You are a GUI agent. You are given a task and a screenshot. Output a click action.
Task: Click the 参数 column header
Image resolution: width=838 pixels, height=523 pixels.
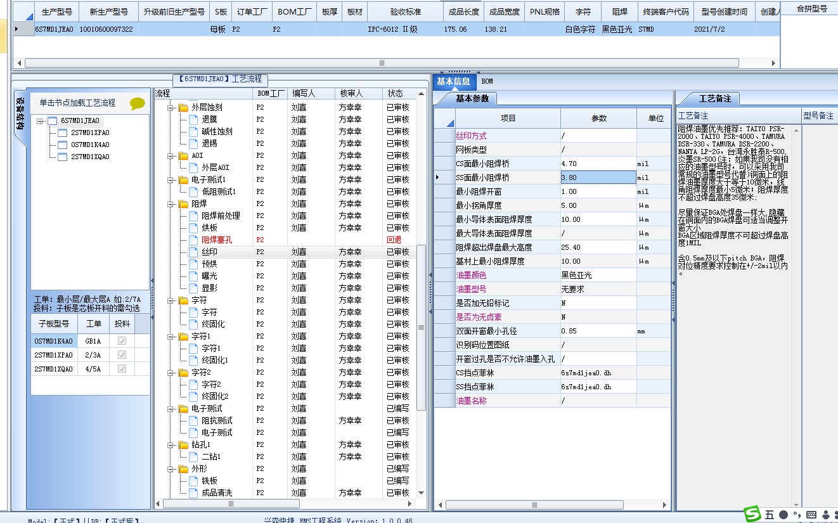click(x=599, y=119)
